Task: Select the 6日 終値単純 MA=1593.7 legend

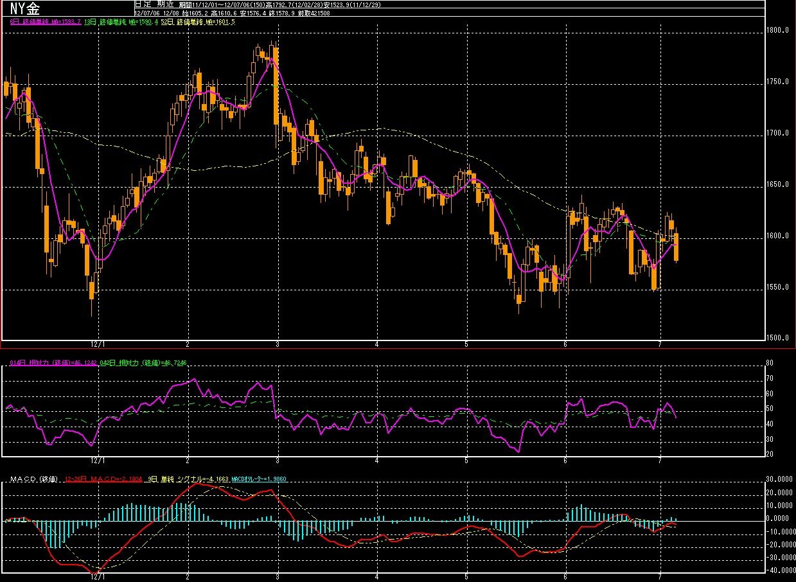Action: 46,22
